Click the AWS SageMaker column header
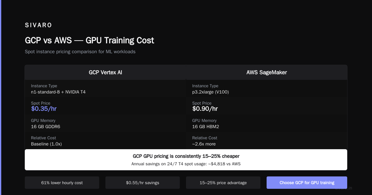 pyautogui.click(x=267, y=72)
